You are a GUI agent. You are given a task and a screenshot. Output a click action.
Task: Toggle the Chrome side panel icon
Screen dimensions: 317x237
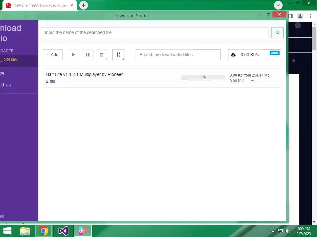coord(290,16)
